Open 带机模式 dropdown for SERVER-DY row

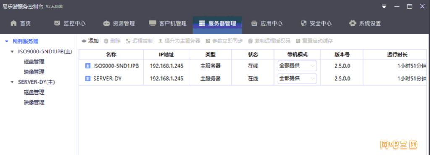click(297, 79)
